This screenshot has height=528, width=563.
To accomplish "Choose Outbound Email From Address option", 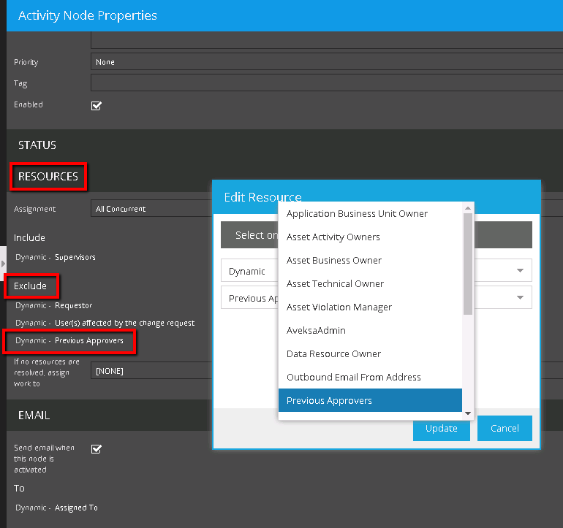I will click(x=353, y=378).
